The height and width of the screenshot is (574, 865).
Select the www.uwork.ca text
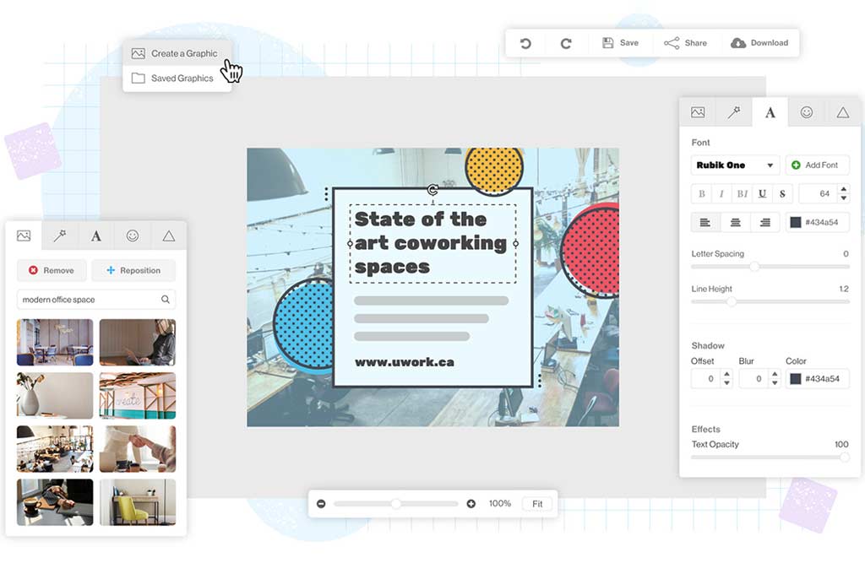(405, 362)
